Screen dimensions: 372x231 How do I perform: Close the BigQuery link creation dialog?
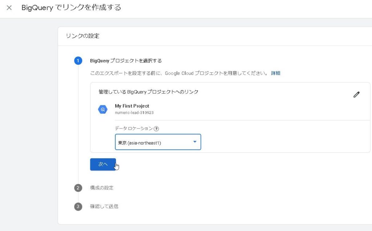coord(9,8)
